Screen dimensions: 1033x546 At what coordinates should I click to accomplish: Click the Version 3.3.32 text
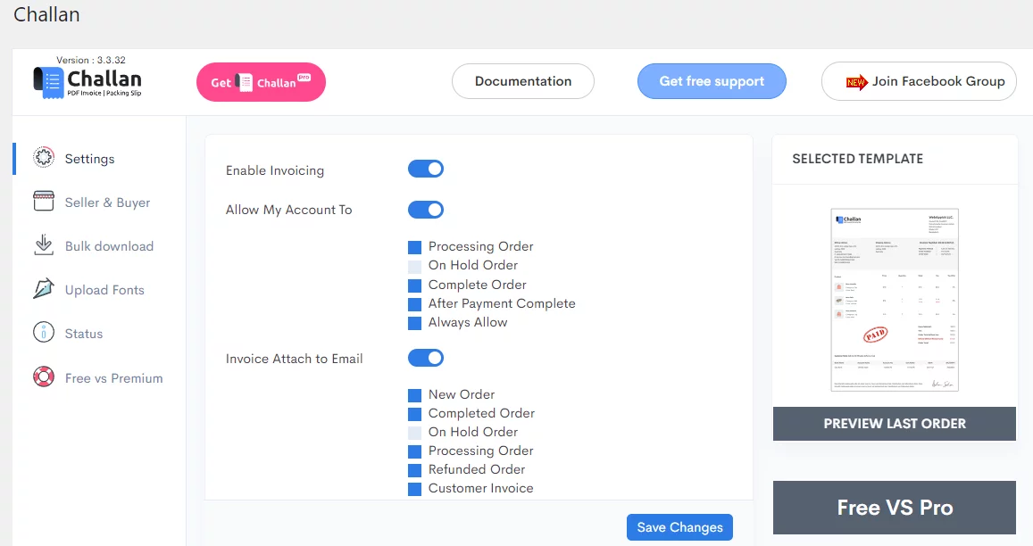pos(91,60)
